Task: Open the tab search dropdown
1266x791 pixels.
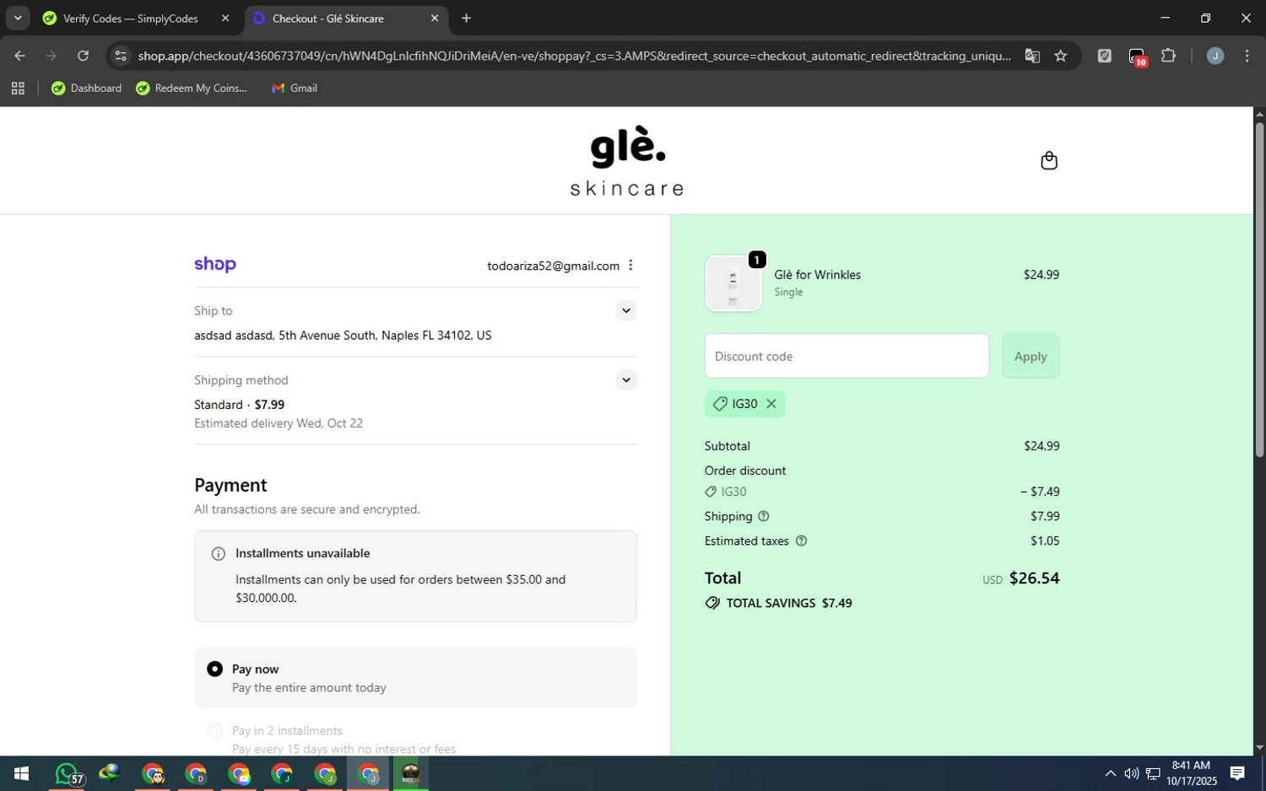Action: tap(17, 18)
